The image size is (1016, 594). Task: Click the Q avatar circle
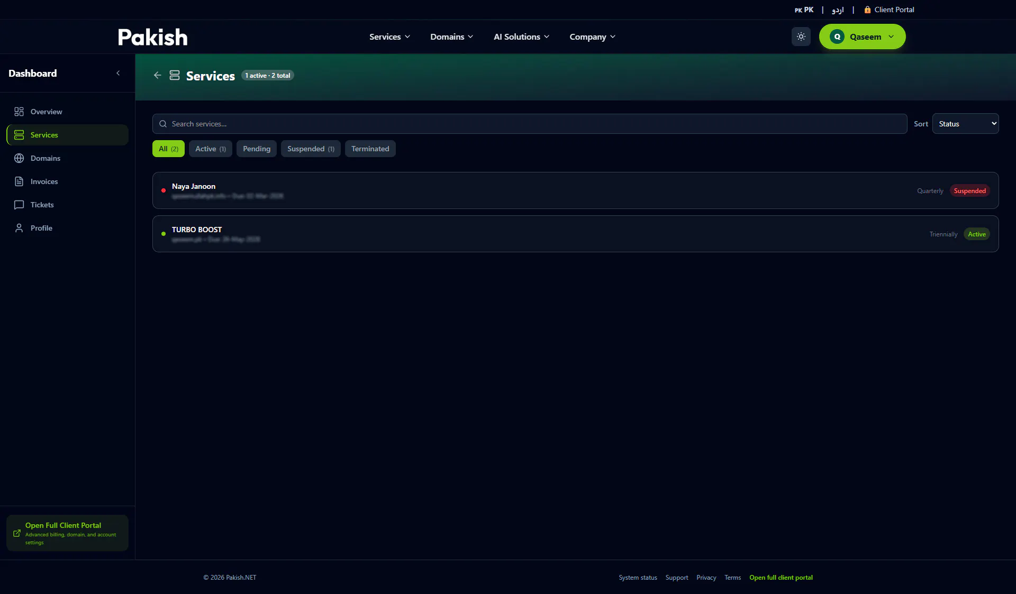[x=837, y=36]
